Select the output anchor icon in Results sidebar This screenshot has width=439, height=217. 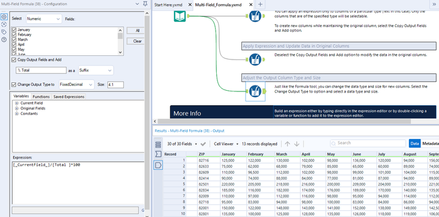[x=158, y=165]
